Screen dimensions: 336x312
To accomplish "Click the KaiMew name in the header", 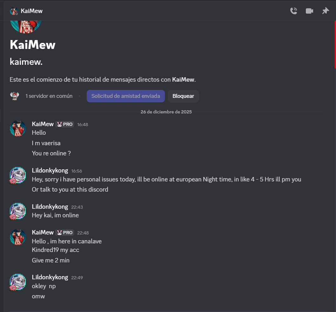I will 31,11.
